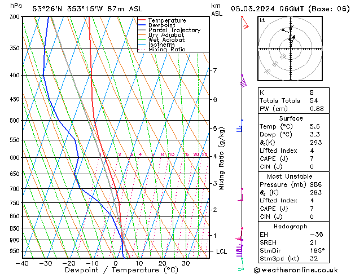Screen dimensions: 355x274
Task: Click the purple wind barb near 400 hPa
Action: pyautogui.click(x=243, y=82)
